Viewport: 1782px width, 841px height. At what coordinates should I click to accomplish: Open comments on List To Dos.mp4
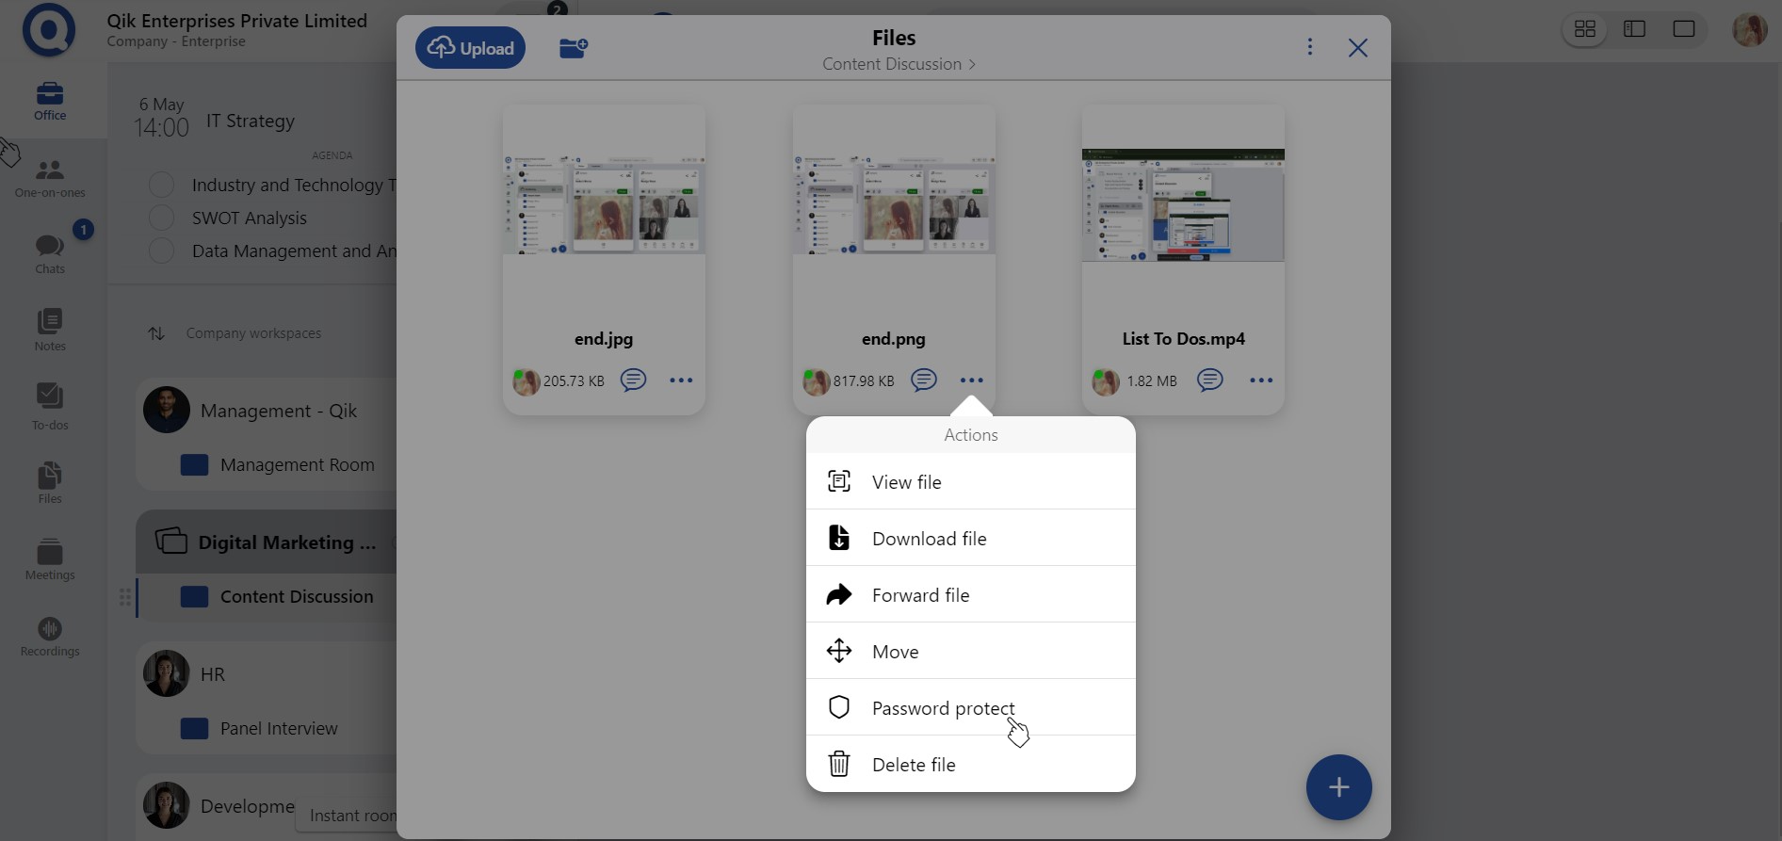click(1209, 380)
